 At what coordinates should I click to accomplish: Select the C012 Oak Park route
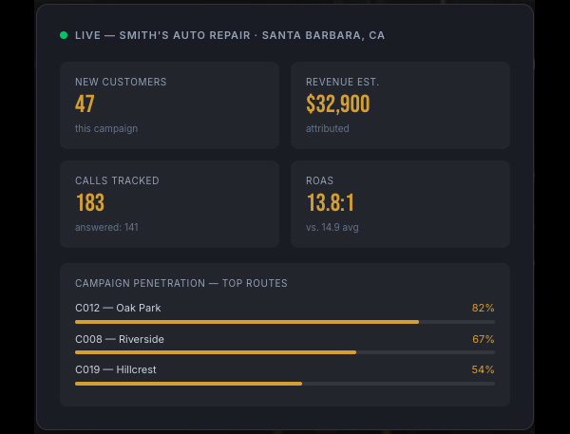tap(118, 308)
